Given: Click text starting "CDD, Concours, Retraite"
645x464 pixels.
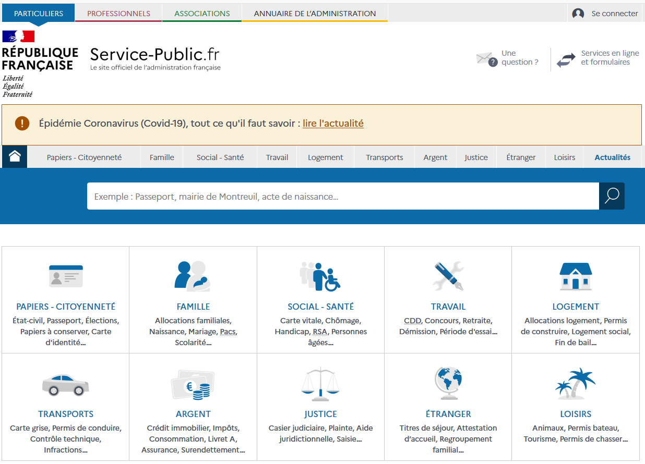Looking at the screenshot, I should [448, 326].
